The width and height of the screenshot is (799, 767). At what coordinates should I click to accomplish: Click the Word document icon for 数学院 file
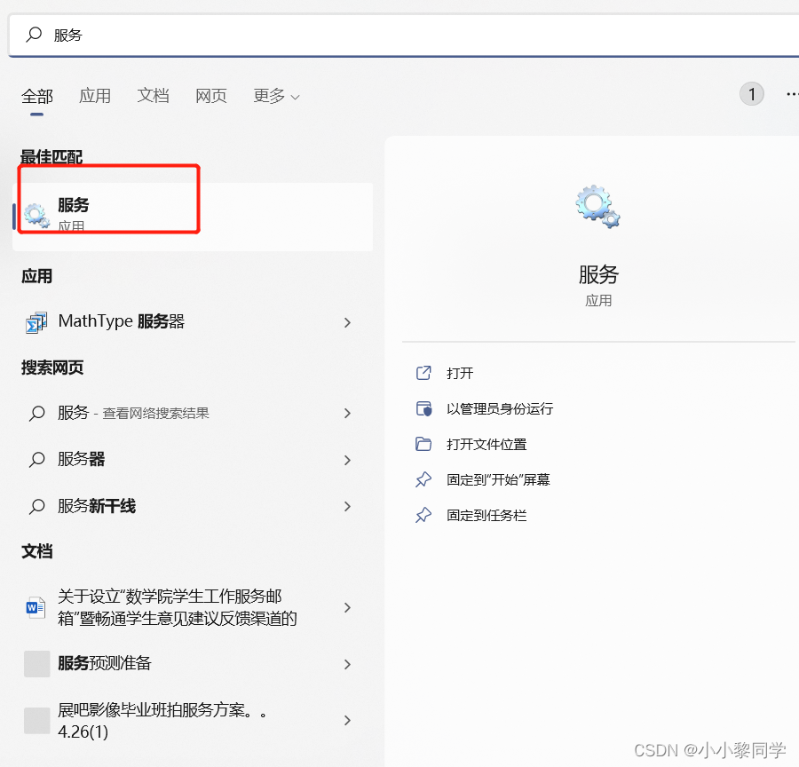[x=36, y=607]
